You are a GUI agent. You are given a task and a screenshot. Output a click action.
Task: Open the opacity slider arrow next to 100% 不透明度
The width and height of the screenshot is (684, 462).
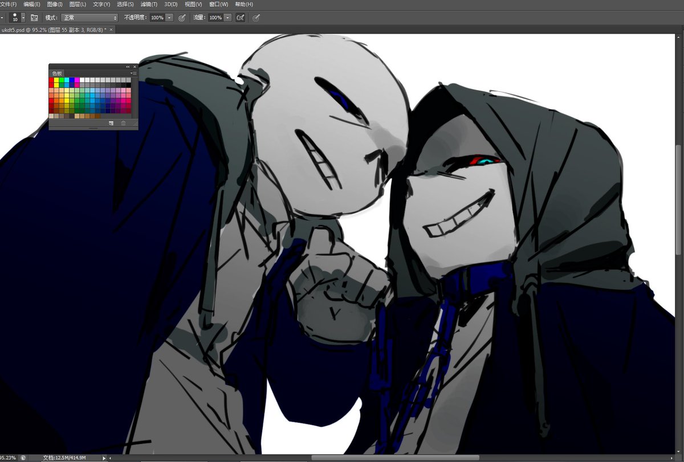(x=169, y=18)
